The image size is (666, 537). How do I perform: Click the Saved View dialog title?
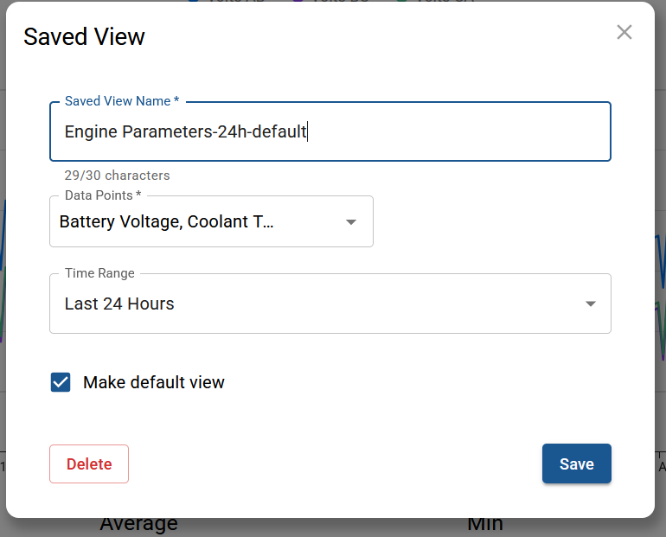tap(84, 37)
